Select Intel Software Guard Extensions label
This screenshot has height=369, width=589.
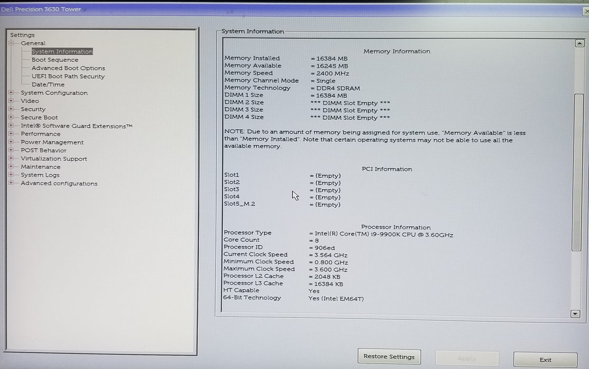(x=77, y=126)
